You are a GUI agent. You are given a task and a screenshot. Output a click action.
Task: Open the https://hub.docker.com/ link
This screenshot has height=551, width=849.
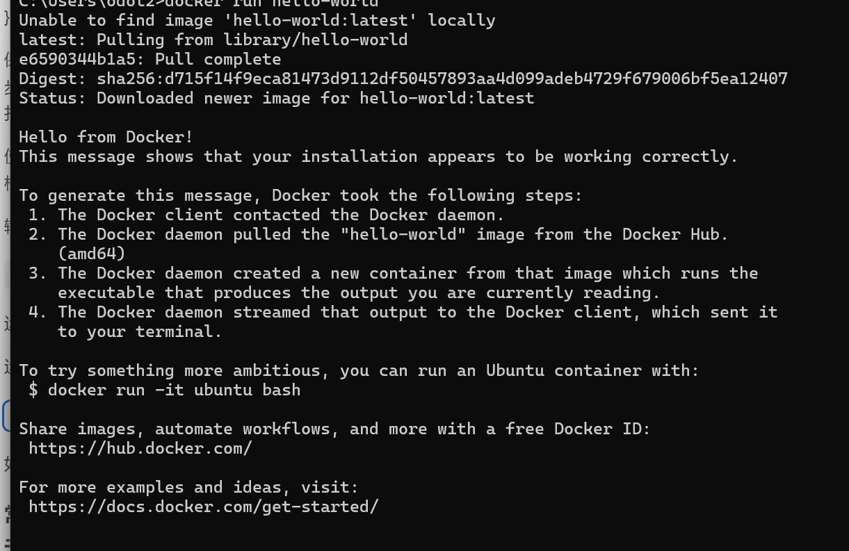140,448
